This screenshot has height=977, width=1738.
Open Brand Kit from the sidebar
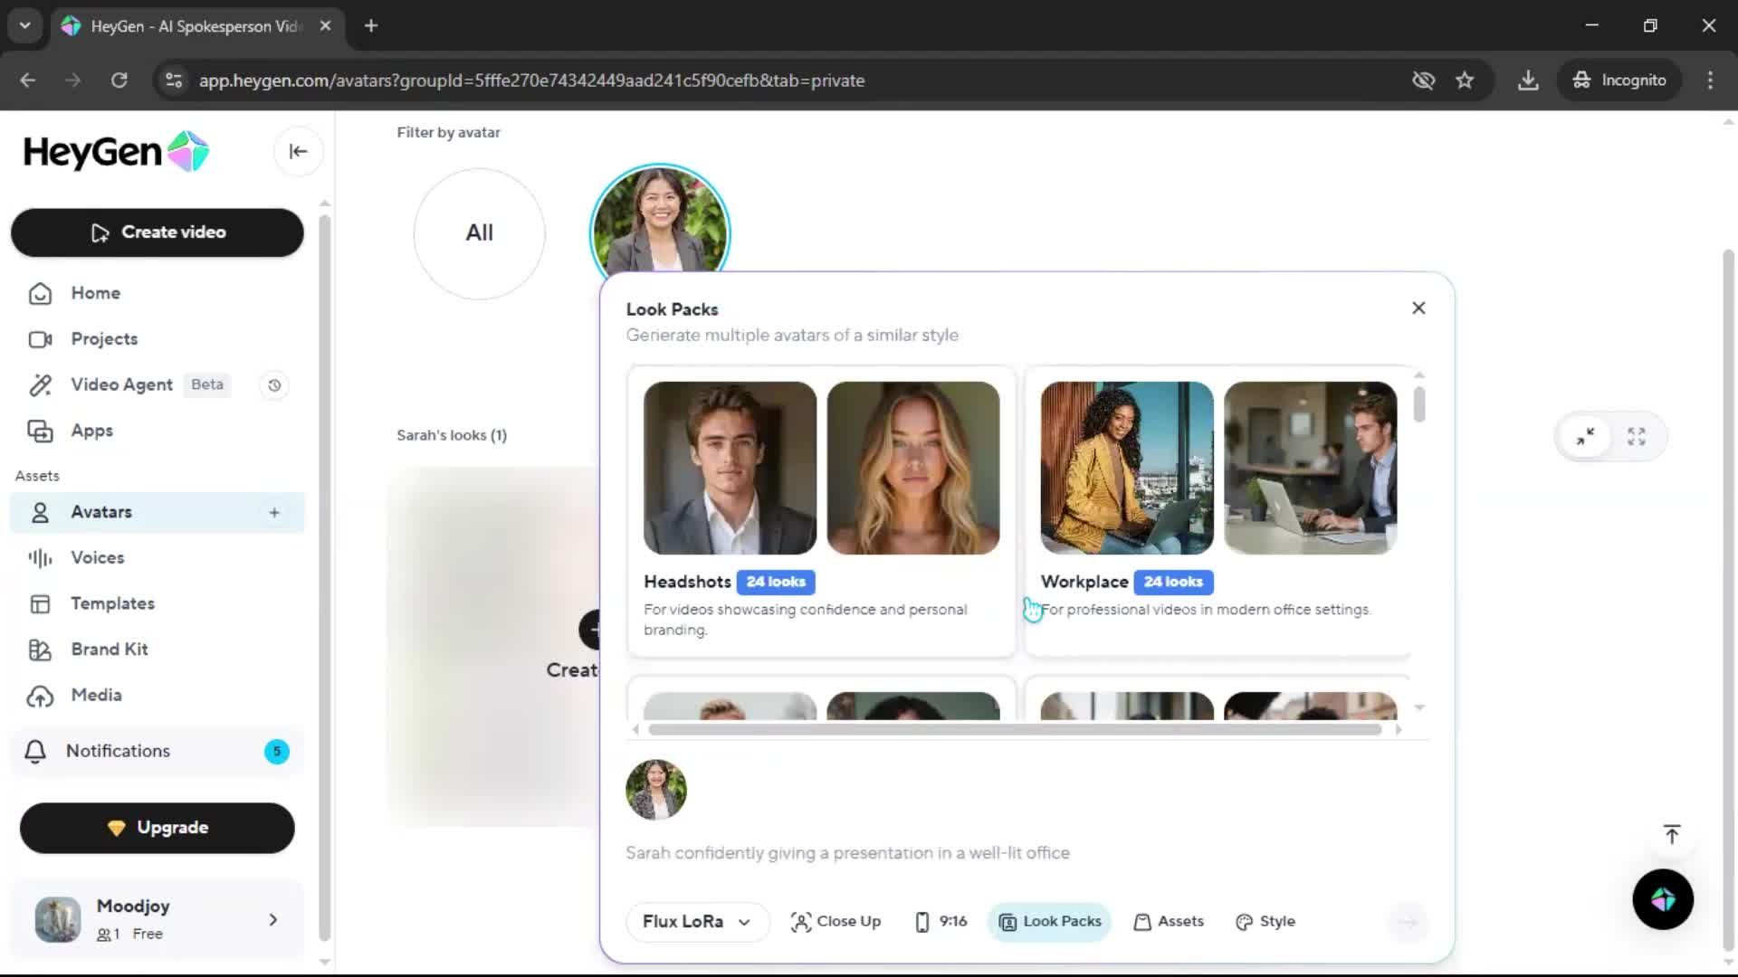[x=109, y=650]
